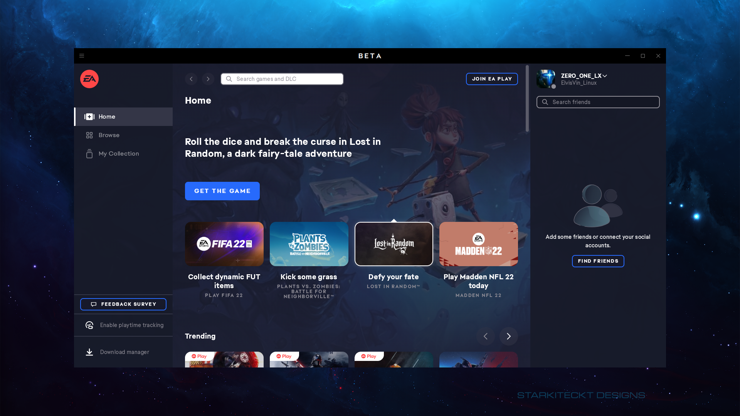Toggle Enable playtime tracking option
The height and width of the screenshot is (416, 740).
click(x=124, y=325)
